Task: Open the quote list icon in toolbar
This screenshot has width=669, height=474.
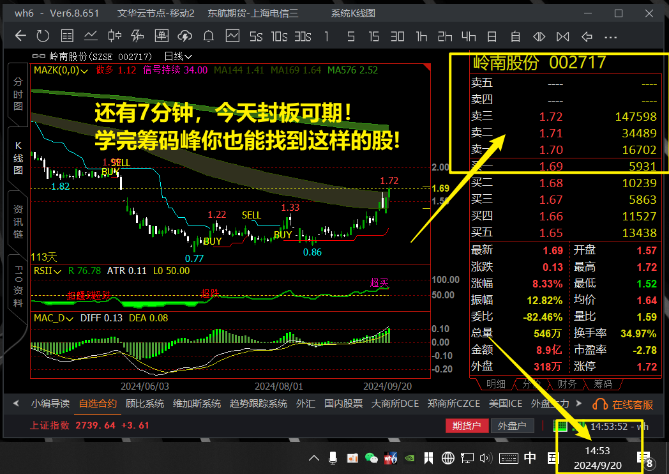Action: (67, 36)
